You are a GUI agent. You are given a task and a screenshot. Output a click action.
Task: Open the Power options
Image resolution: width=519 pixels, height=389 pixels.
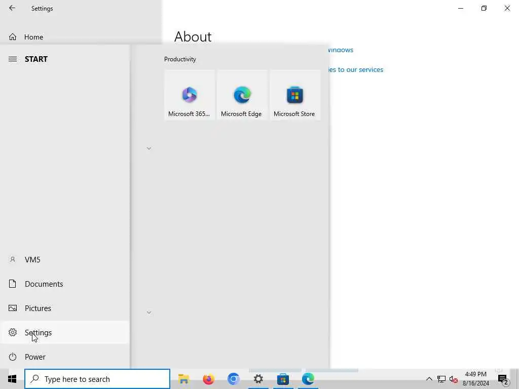(65, 357)
